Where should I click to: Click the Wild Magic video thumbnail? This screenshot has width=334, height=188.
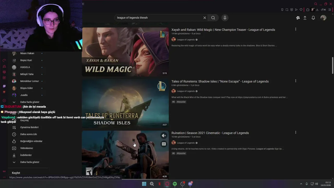125,52
